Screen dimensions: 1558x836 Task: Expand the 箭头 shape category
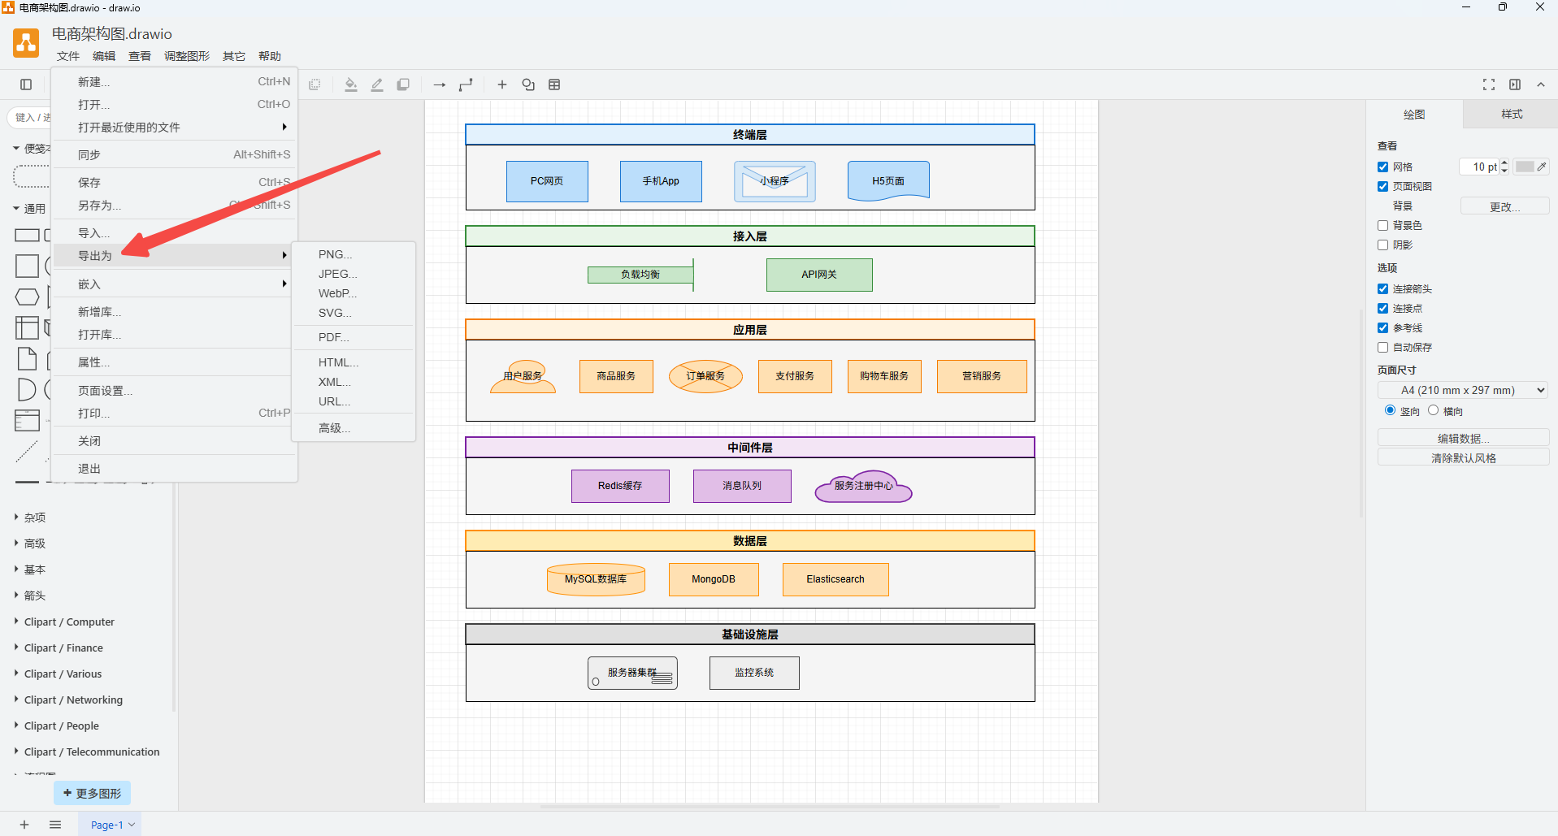(x=35, y=596)
